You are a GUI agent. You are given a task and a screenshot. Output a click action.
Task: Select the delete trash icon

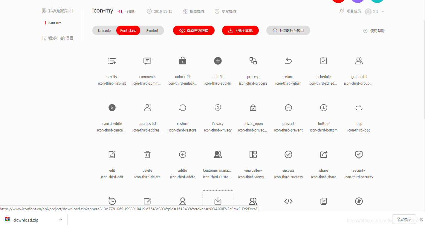click(x=147, y=154)
